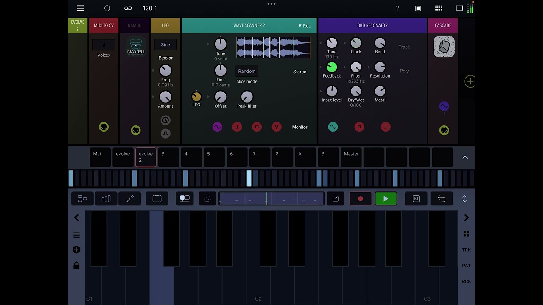Image resolution: width=543 pixels, height=305 pixels.
Task: Open the Sine waveform selector
Action: click(165, 44)
